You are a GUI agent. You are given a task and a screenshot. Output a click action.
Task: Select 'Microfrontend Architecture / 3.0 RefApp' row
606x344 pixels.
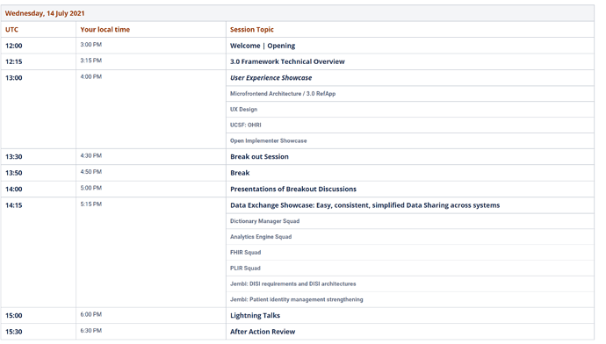point(410,93)
